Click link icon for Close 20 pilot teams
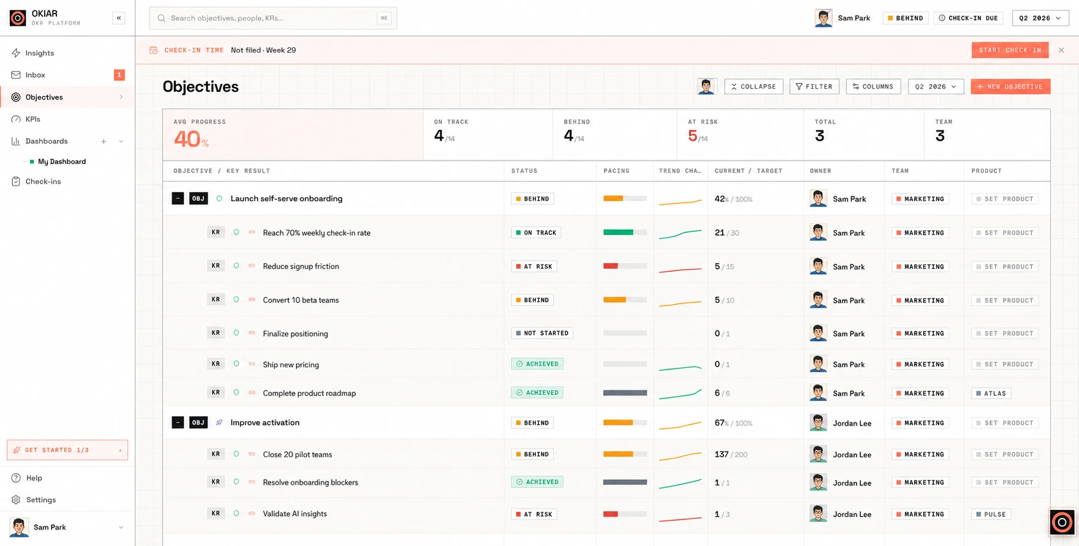The image size is (1079, 546). pyautogui.click(x=252, y=454)
